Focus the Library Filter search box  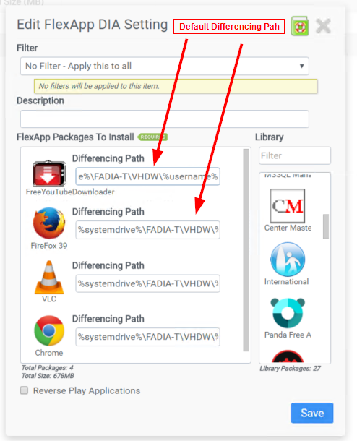[295, 155]
